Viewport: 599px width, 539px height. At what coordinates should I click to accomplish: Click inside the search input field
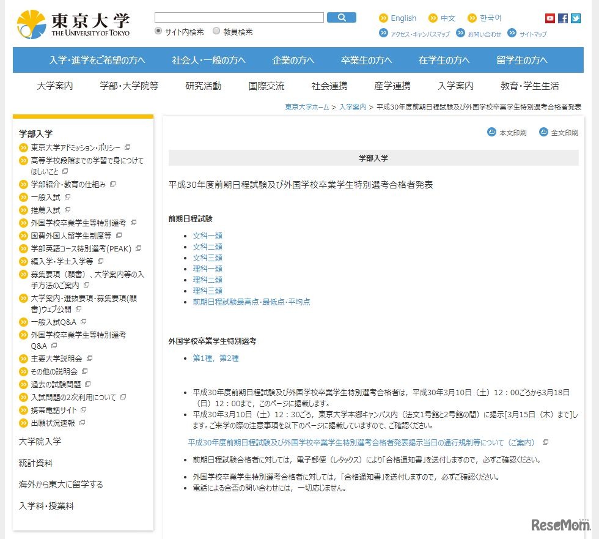(240, 17)
